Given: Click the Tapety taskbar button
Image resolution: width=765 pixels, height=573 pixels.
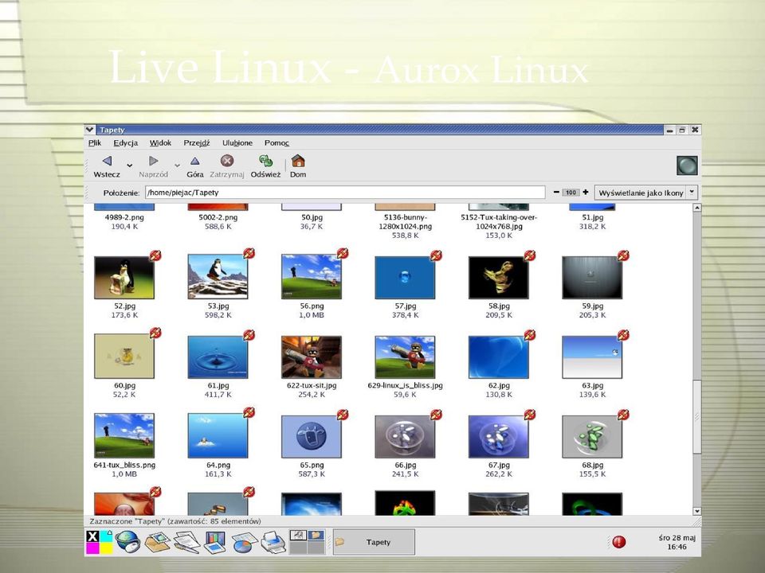Looking at the screenshot, I should point(374,542).
